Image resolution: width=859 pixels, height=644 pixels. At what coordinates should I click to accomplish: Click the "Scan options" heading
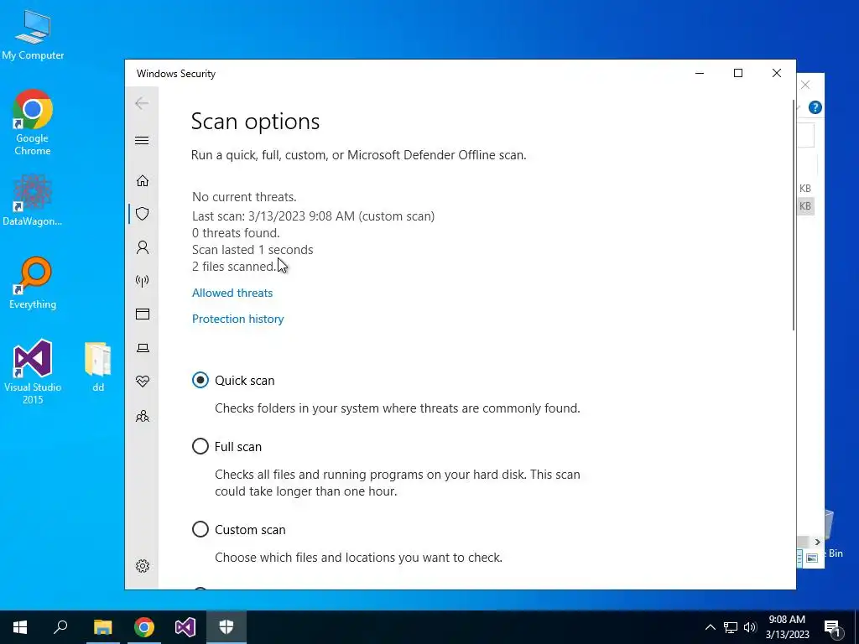(x=255, y=122)
